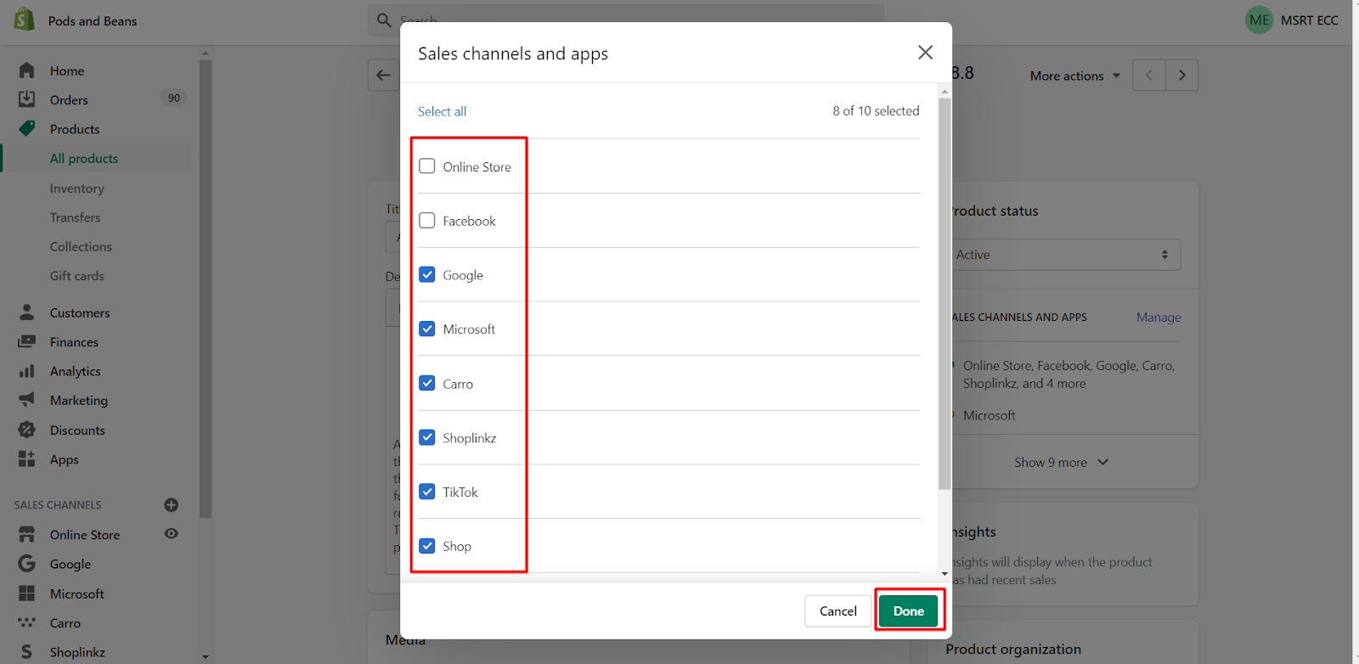
Task: Open All products in sidebar
Action: (x=84, y=159)
